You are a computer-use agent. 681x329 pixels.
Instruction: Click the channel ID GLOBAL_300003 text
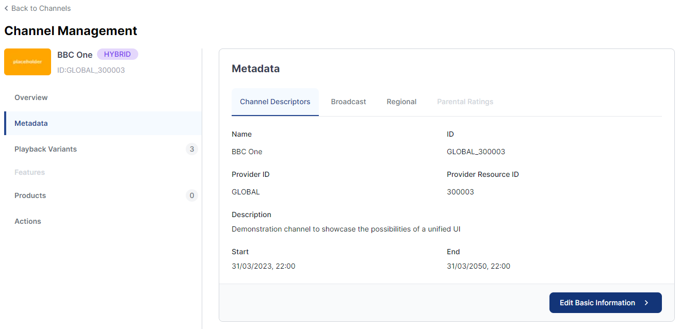91,70
